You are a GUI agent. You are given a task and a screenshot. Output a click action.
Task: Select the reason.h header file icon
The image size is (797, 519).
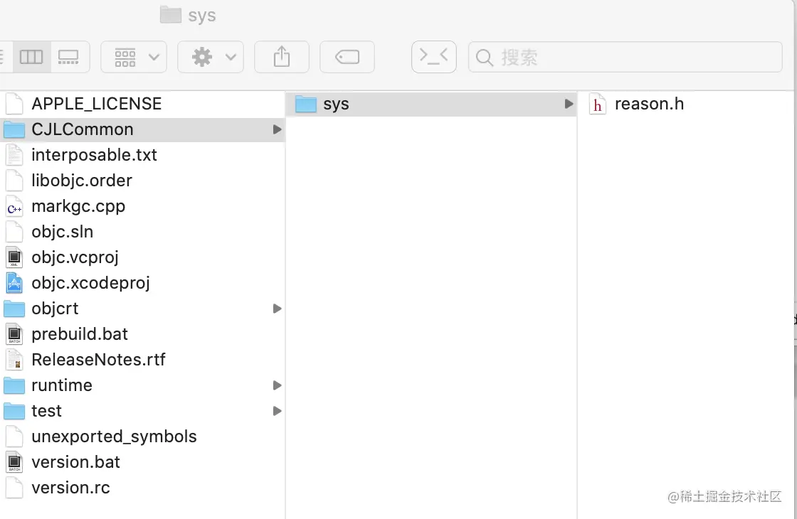597,104
